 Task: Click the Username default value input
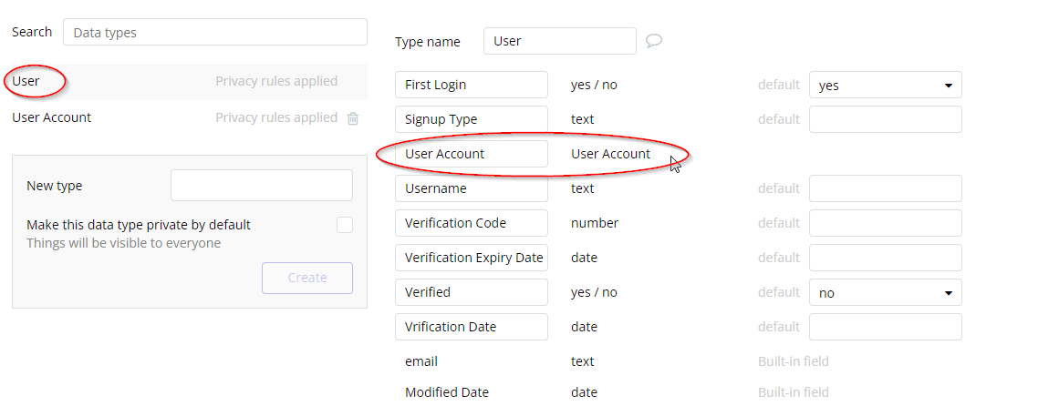coord(885,188)
